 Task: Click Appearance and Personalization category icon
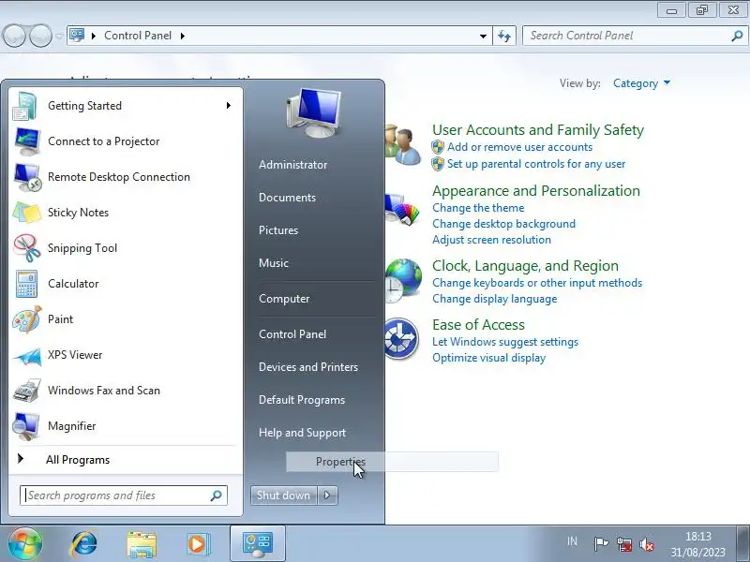coord(402,209)
